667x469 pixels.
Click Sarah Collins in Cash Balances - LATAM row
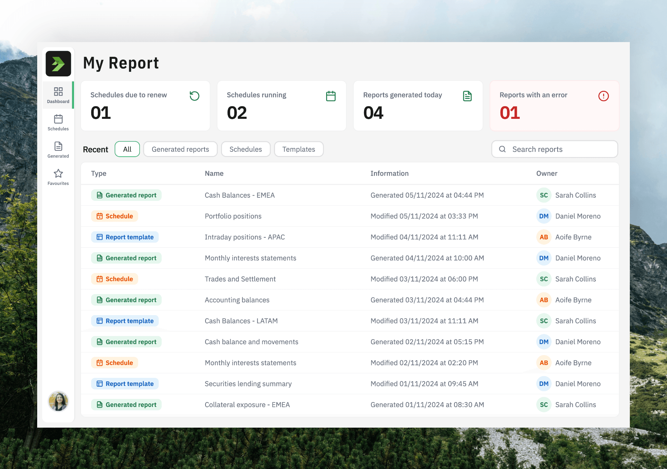[575, 321]
